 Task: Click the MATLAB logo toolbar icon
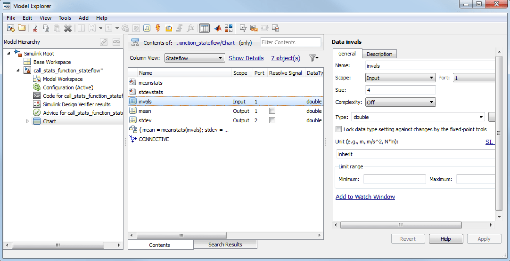(218, 28)
